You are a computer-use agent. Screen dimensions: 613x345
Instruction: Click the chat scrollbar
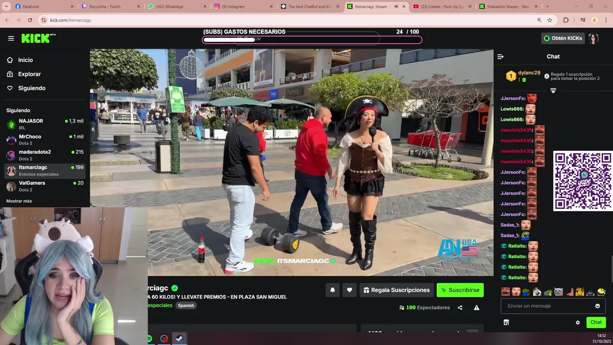coord(611,268)
